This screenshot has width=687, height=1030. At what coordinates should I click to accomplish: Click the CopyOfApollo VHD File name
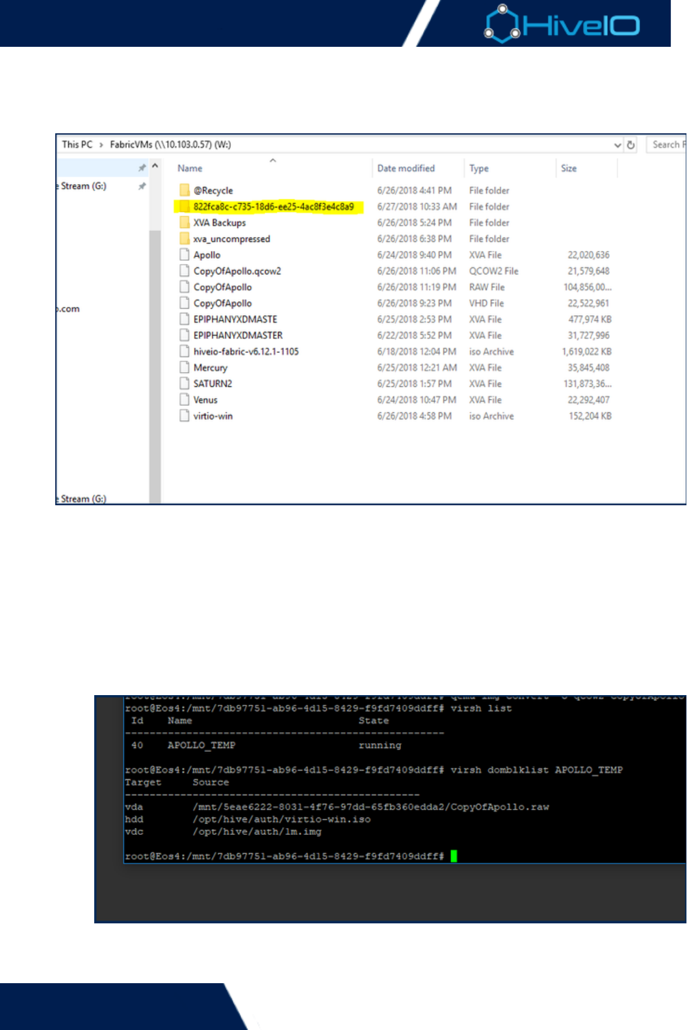coord(222,303)
